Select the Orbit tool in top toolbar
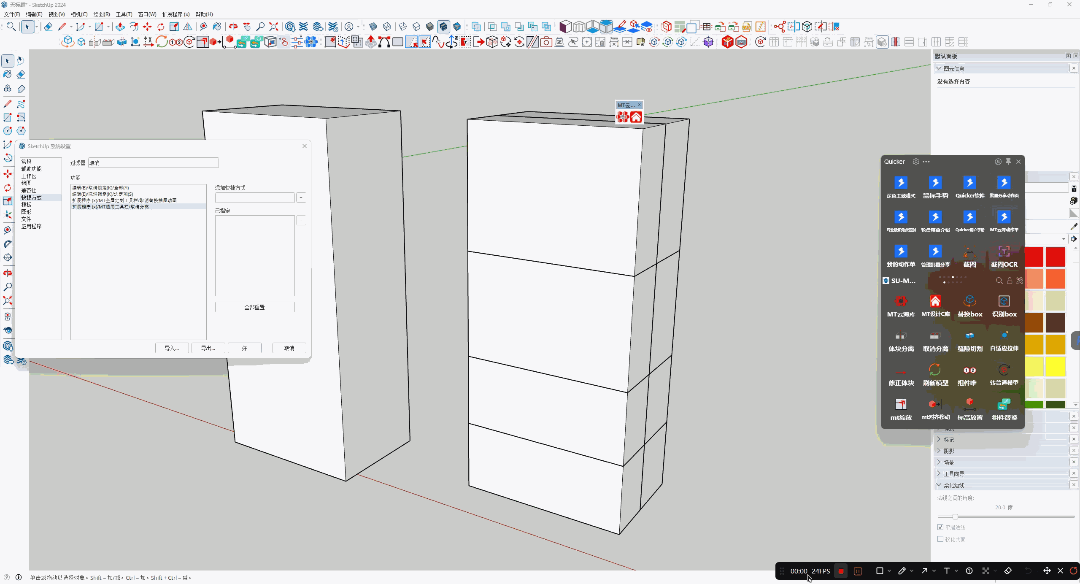Screen dimensions: 1080x584 point(233,27)
